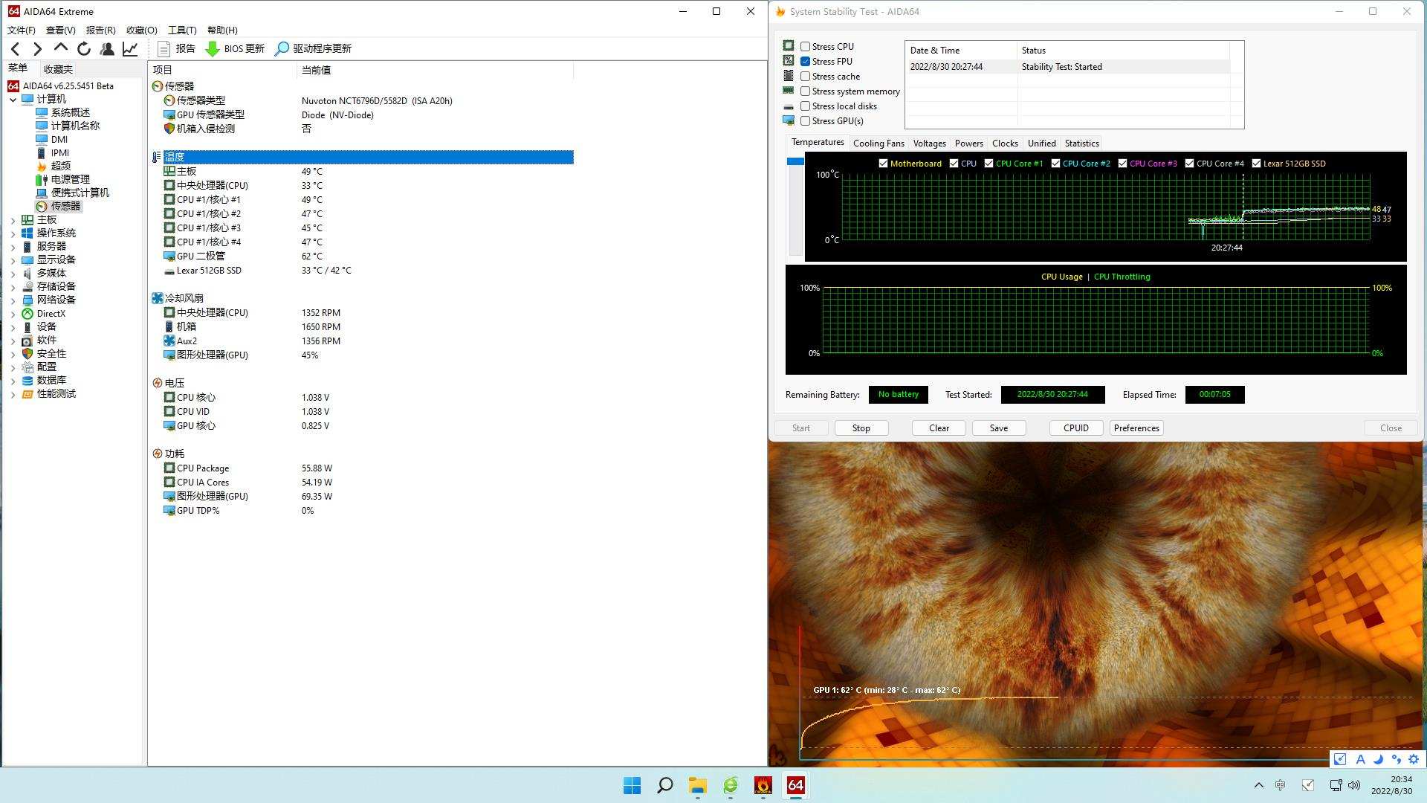
Task: Toggle Motherboard temperature graph checkbox
Action: tap(883, 164)
